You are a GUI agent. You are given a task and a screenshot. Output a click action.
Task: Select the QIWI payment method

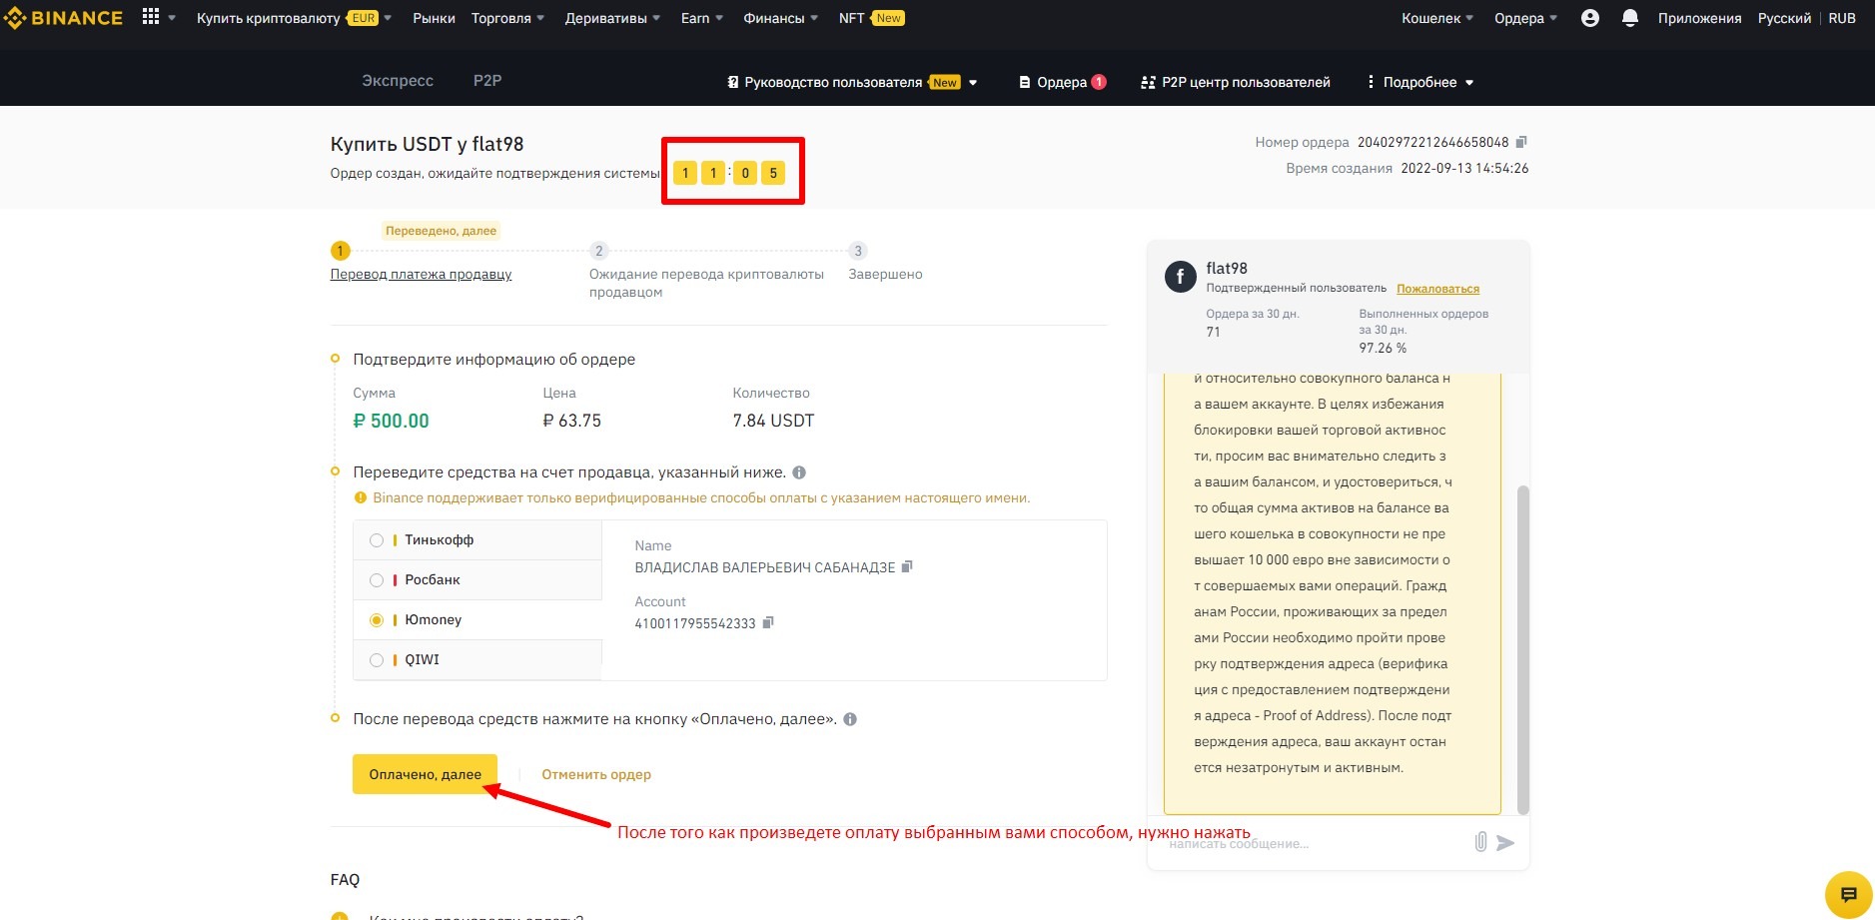click(x=377, y=660)
